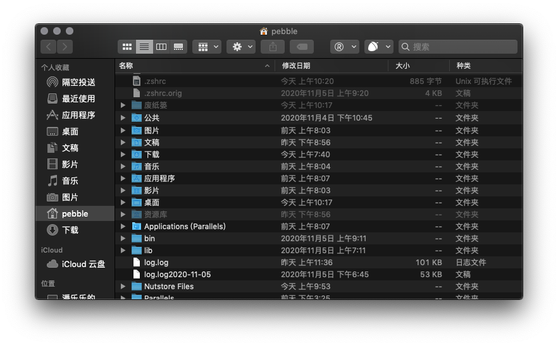
Task: Click pebble home icon in title bar
Action: (264, 32)
